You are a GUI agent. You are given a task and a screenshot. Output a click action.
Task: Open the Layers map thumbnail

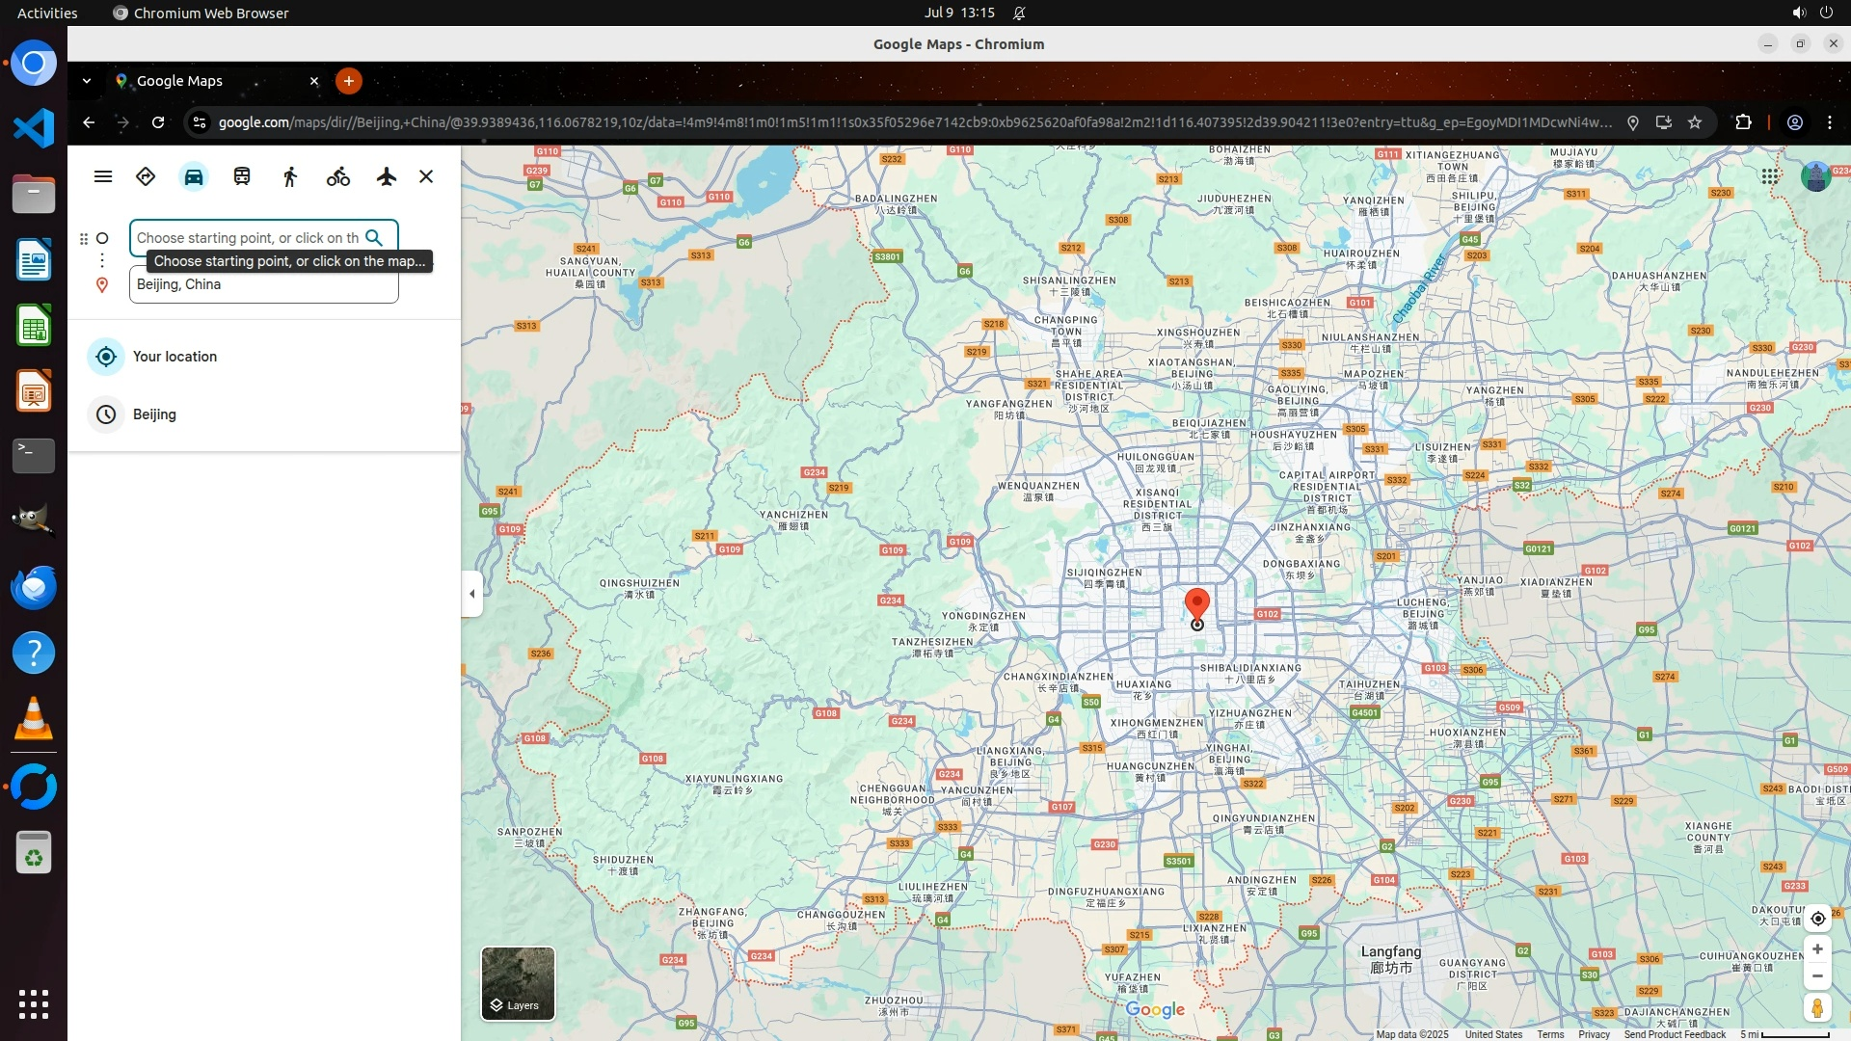pos(518,983)
